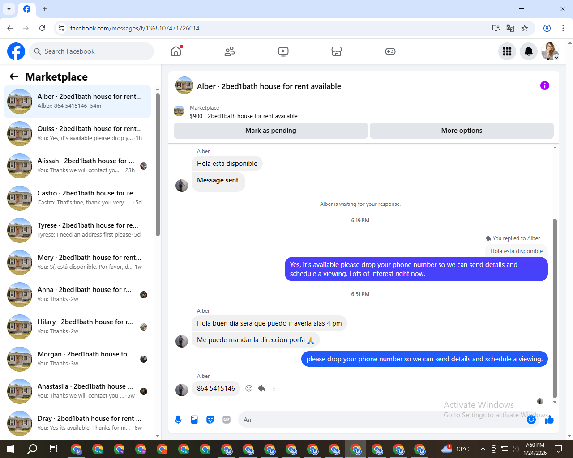Choose a sticker icon
The height and width of the screenshot is (458, 573).
[x=210, y=420]
